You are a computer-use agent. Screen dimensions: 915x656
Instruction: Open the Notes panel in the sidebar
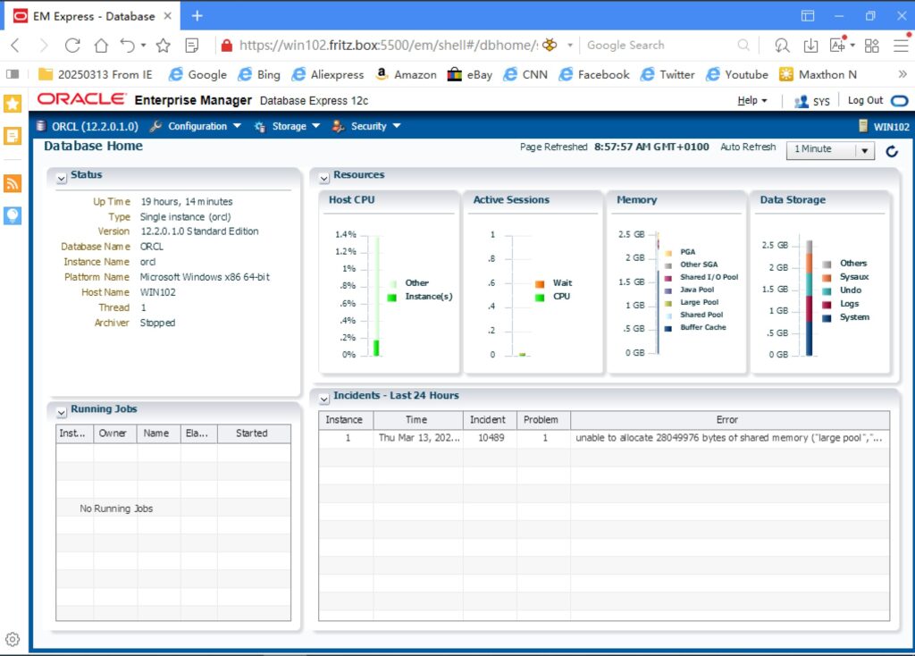tap(13, 136)
